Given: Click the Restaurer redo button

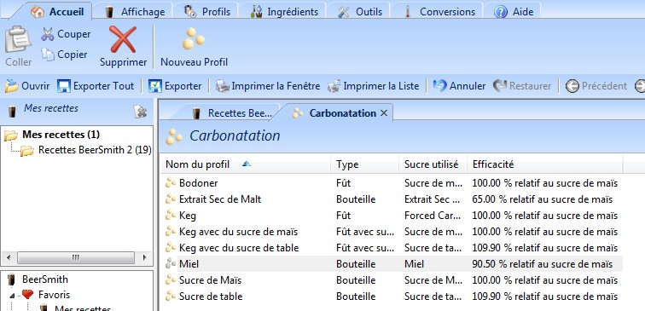Looking at the screenshot, I should [522, 86].
